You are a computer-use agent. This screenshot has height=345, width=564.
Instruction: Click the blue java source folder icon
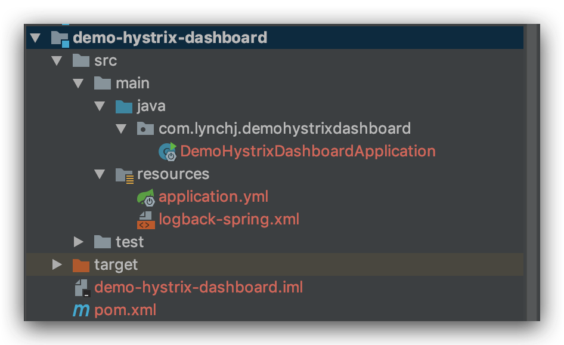click(124, 106)
